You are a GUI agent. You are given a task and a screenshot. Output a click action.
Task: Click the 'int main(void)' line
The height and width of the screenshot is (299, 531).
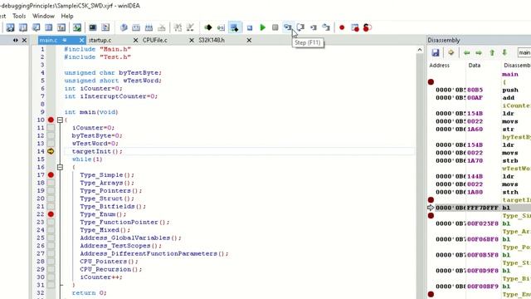coord(91,112)
